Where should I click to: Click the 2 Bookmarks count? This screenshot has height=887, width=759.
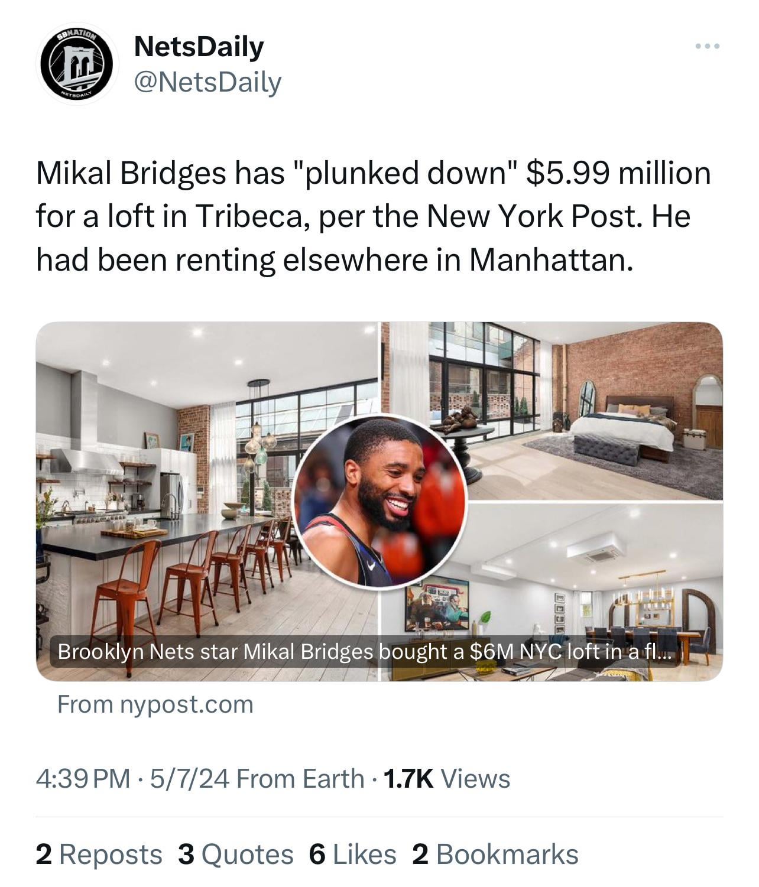[x=495, y=854]
